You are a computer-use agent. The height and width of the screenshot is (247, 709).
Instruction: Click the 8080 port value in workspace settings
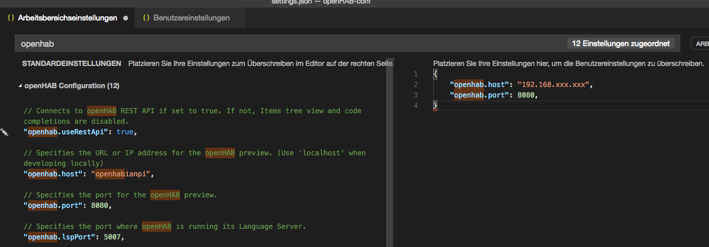[525, 95]
